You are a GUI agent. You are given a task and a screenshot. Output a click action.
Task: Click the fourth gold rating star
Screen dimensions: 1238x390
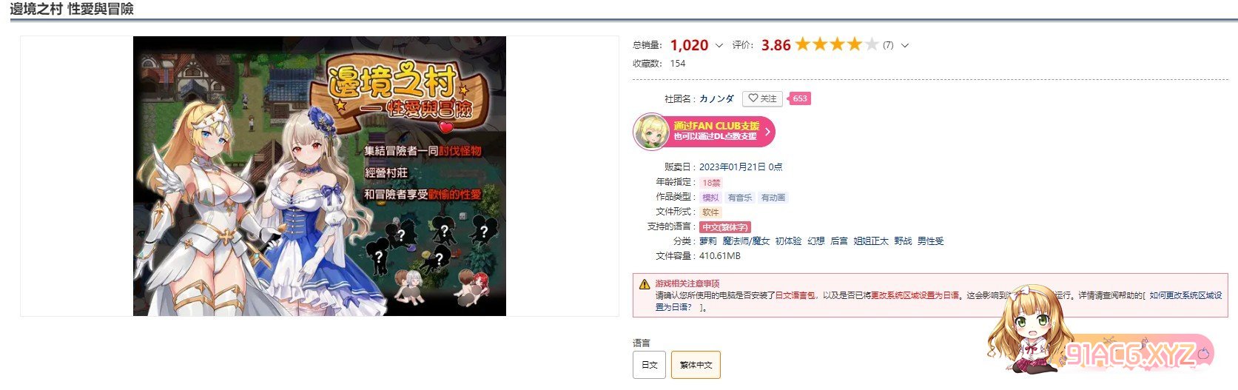855,44
